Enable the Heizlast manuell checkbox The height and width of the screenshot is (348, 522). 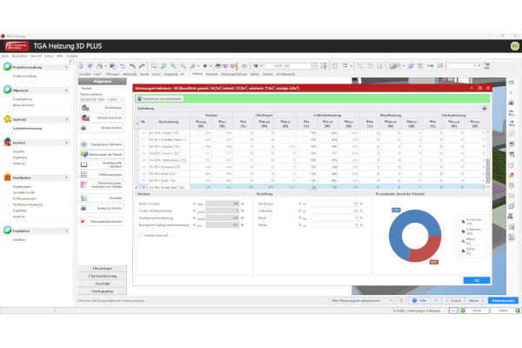pyautogui.click(x=141, y=235)
